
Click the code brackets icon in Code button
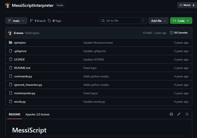(x=174, y=21)
